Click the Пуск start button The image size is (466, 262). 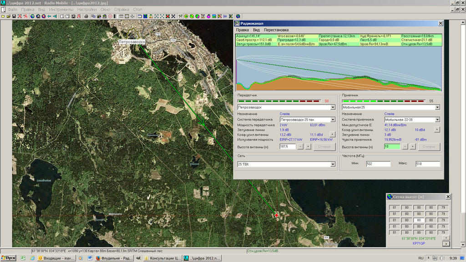point(9,258)
